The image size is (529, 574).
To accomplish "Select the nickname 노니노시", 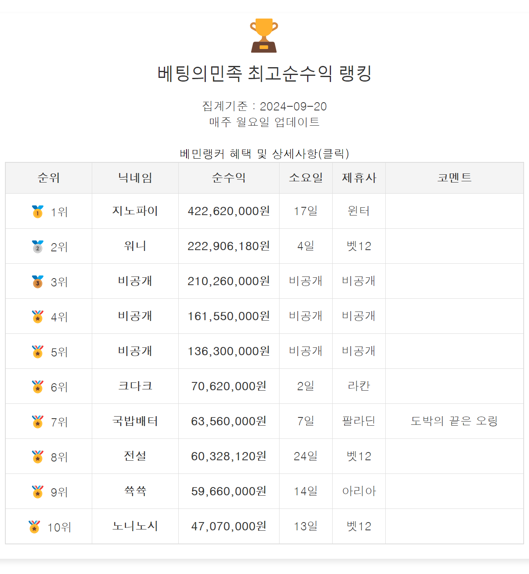I will tap(135, 526).
